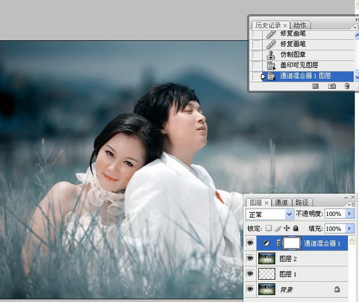The image size is (359, 302).
Task: Click the lock all padlock icon
Action: (296, 228)
